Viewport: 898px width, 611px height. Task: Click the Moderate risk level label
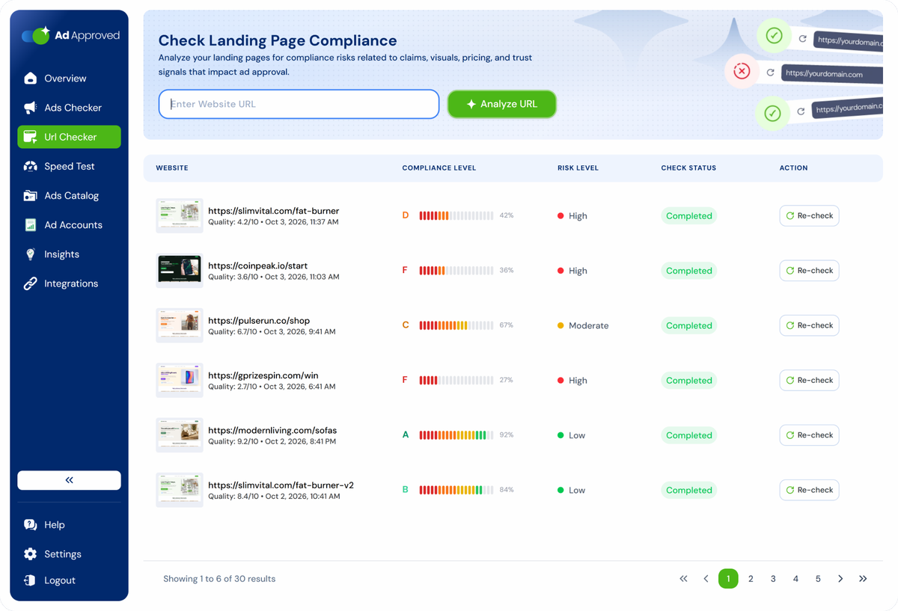point(588,325)
